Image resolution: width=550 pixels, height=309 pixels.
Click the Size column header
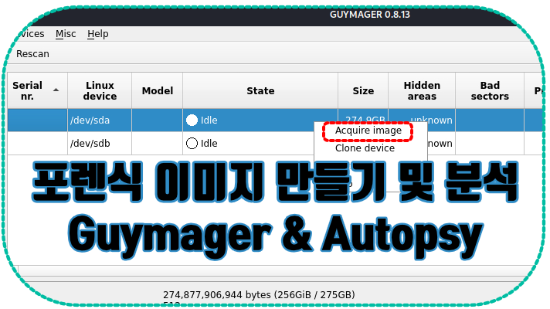tap(363, 90)
